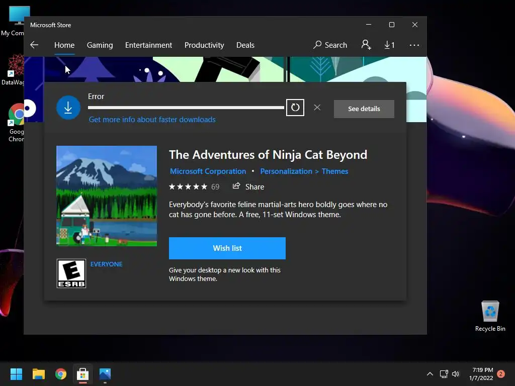Open the Ninja Cat theme thumbnail
The width and height of the screenshot is (515, 386).
coord(107,196)
